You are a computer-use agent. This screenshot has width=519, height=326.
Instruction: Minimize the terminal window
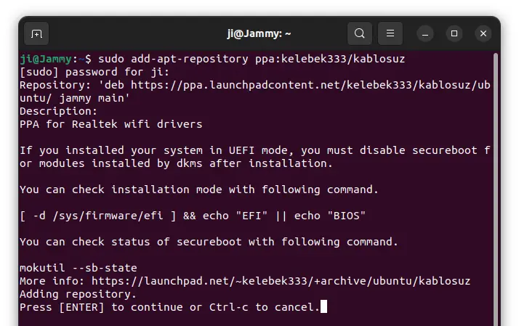click(x=425, y=33)
